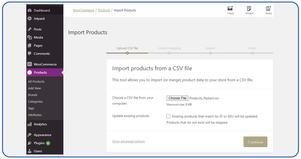Open the Comments menu item
The image size is (301, 159).
click(x=45, y=54)
